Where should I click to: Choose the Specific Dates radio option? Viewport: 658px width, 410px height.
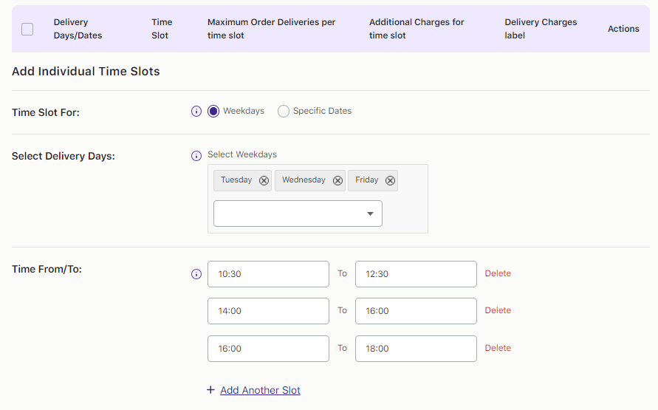click(x=284, y=112)
